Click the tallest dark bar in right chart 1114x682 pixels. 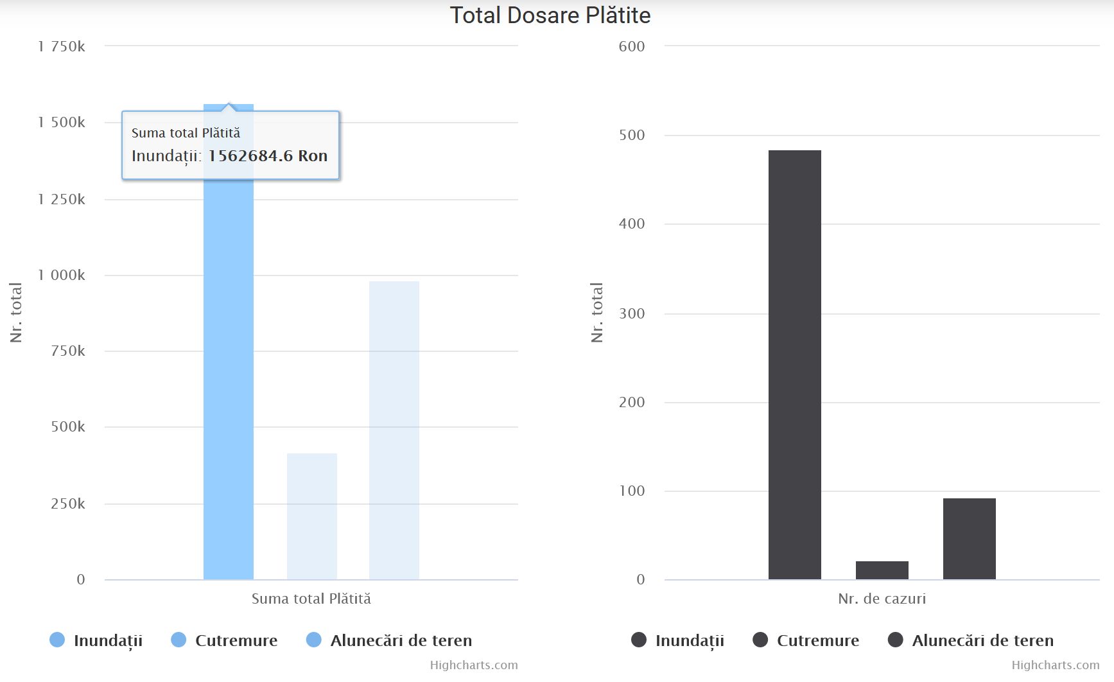tap(795, 365)
